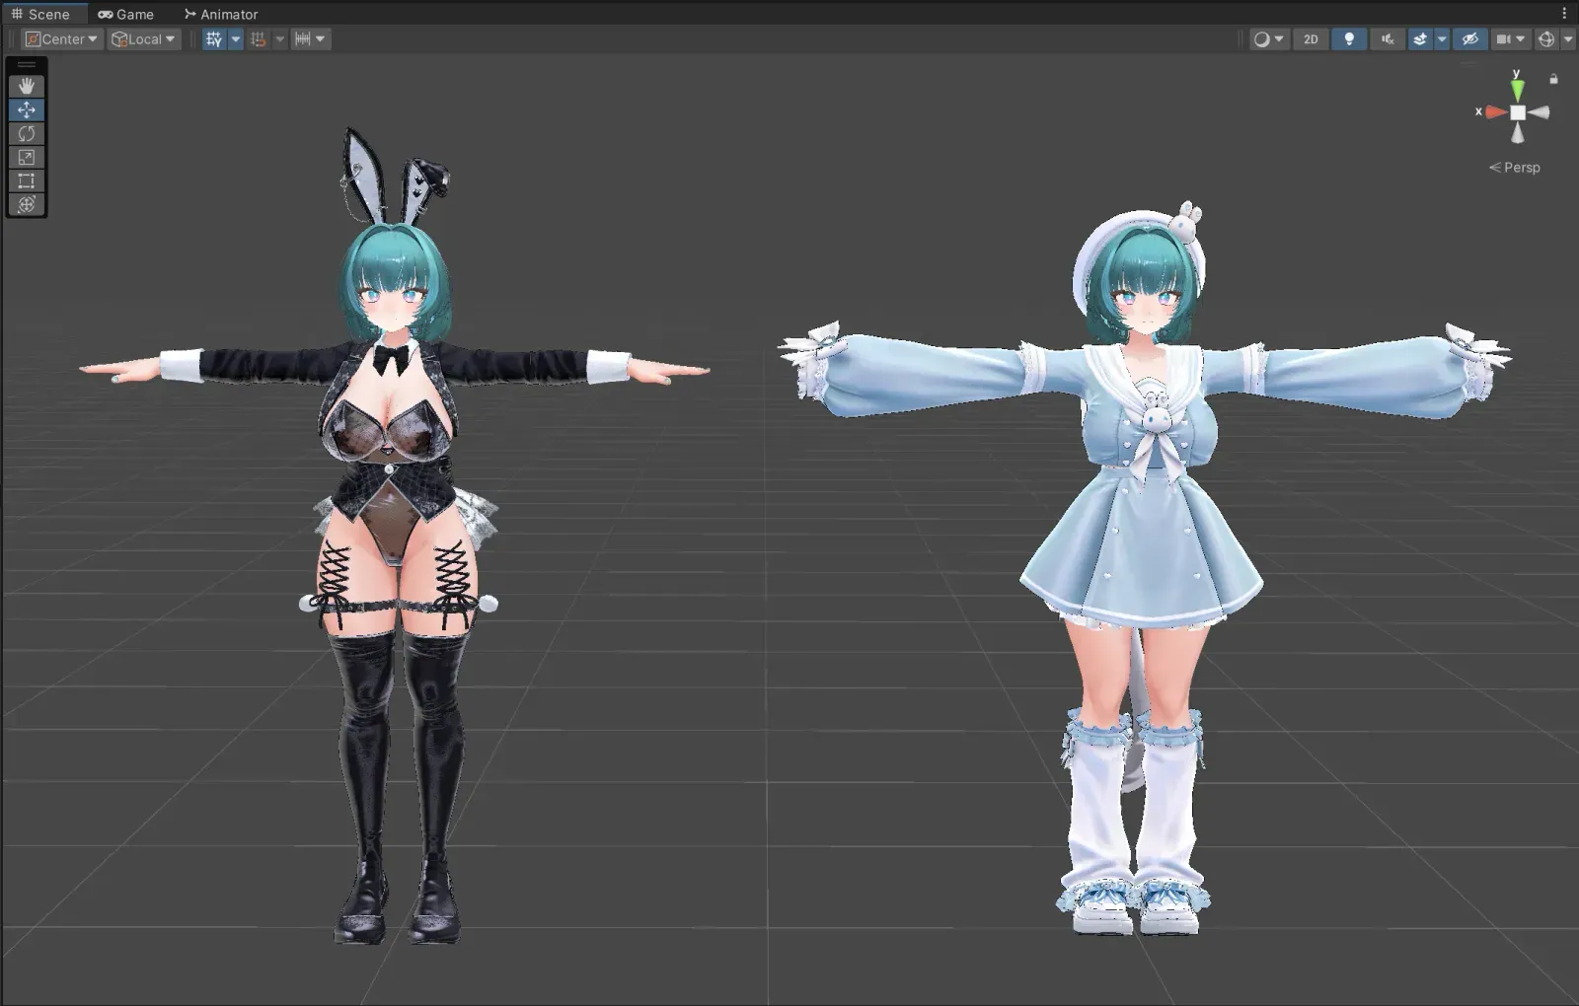Expand the grid snapping options arrow
Image resolution: width=1579 pixels, height=1006 pixels.
(x=280, y=39)
